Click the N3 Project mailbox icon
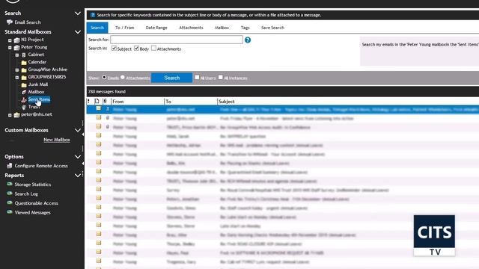 click(16, 40)
